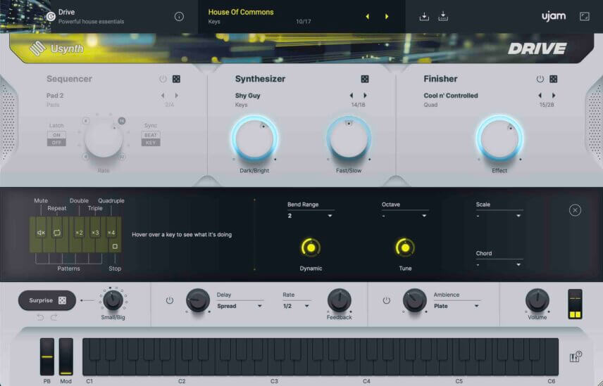
Task: Go to next global preset arrow
Action: point(387,16)
